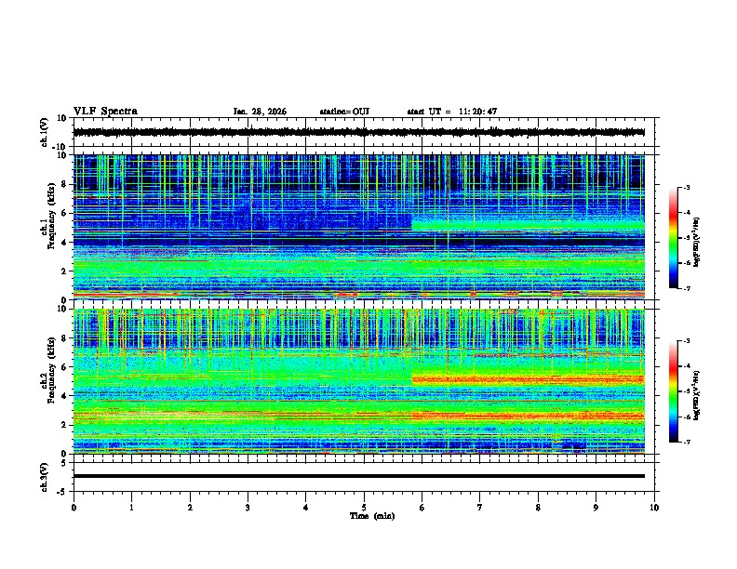Screen dimensions: 737x569
Task: Click the "ch.3(V)" axis label
Action: tap(45, 477)
